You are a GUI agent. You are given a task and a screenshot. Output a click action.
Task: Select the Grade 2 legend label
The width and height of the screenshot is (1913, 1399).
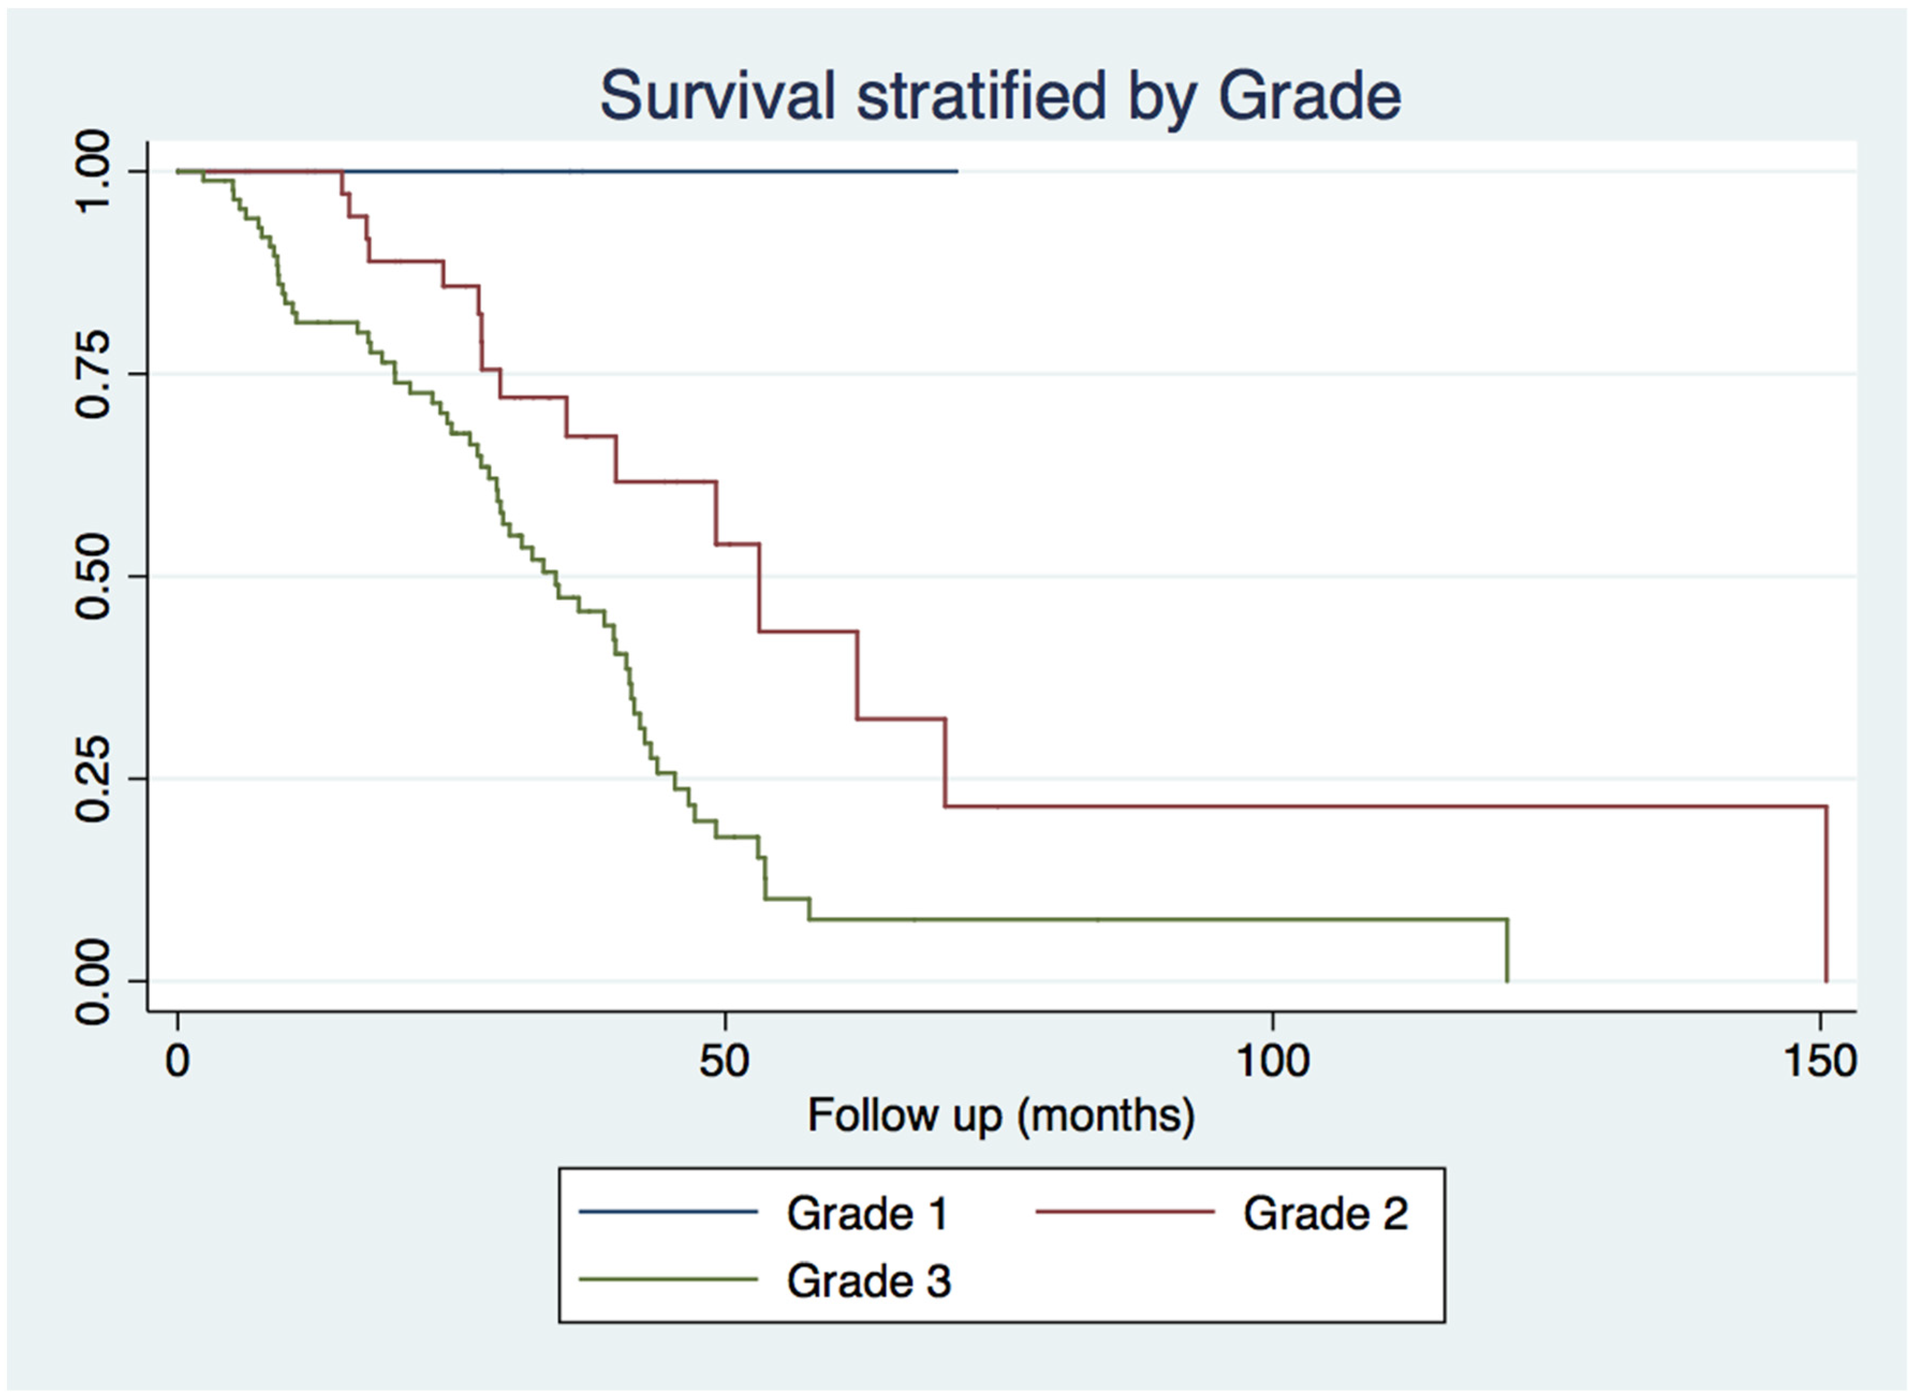pyautogui.click(x=1326, y=1213)
